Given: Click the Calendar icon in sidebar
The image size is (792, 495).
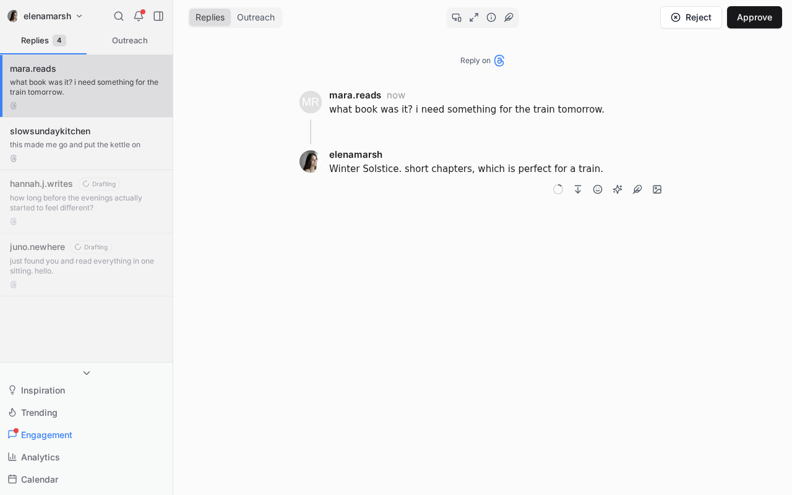Looking at the screenshot, I should pos(12,479).
